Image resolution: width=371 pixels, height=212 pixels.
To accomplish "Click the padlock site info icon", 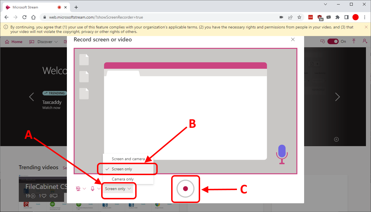I will pos(45,17).
